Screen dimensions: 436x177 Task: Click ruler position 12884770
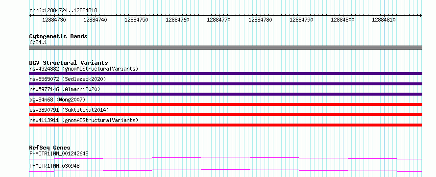[219, 20]
